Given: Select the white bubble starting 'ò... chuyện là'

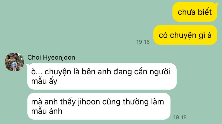Looking at the screenshot, I should coord(102,76).
